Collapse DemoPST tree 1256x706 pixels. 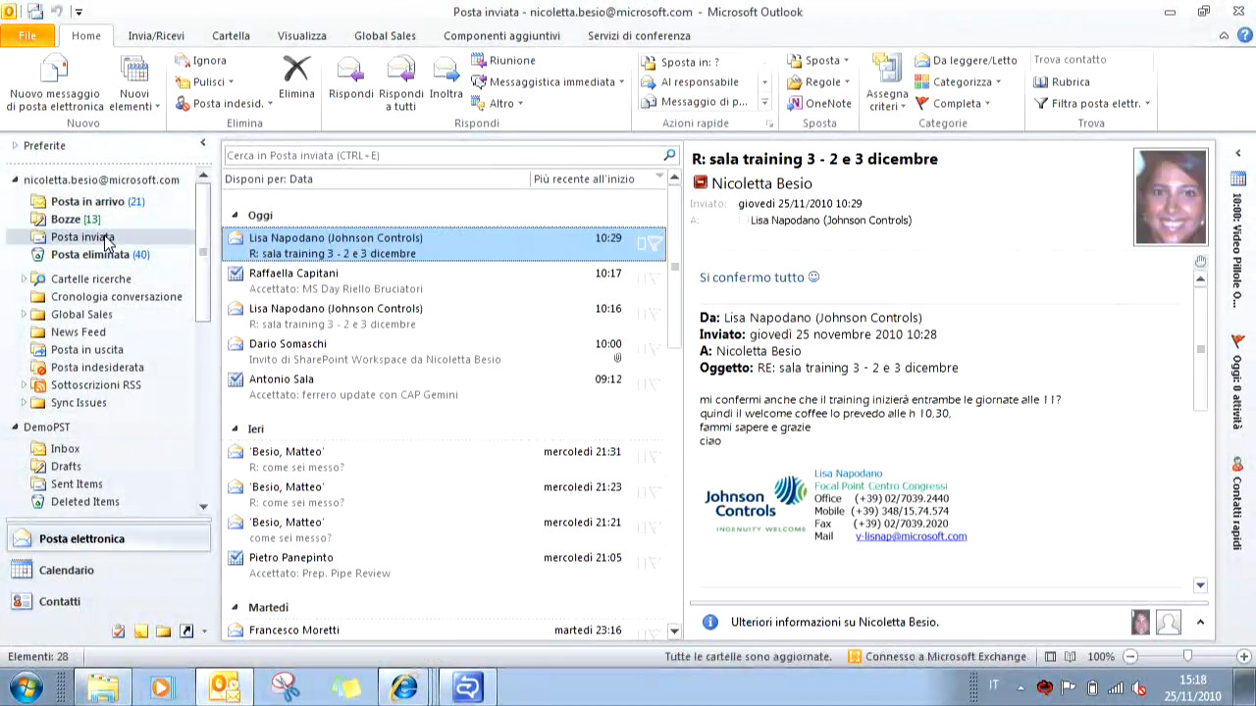(x=15, y=427)
